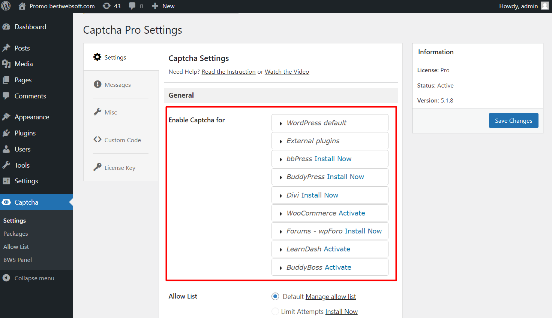Viewport: 552px width, 318px height.
Task: Click the wrench icon on Misc tab
Action: pos(97,112)
